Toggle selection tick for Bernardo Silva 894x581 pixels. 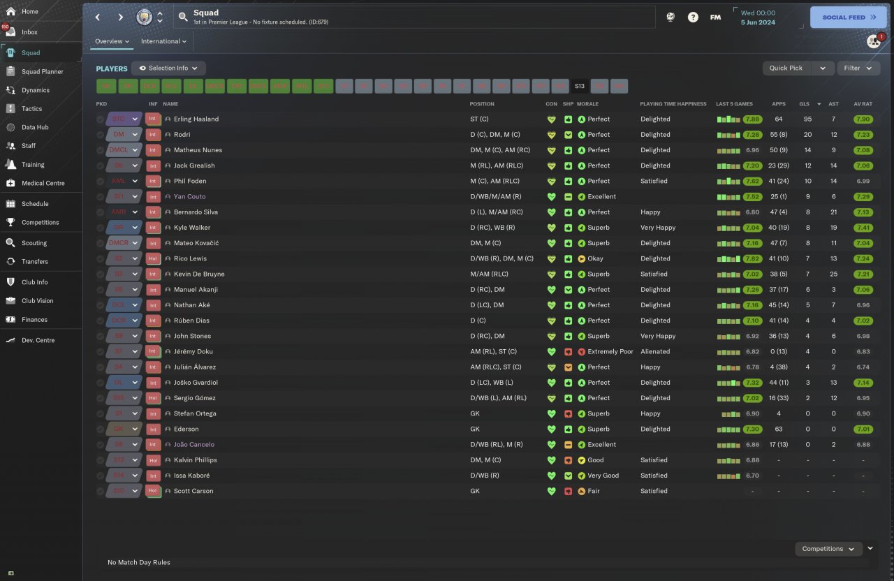pos(100,212)
